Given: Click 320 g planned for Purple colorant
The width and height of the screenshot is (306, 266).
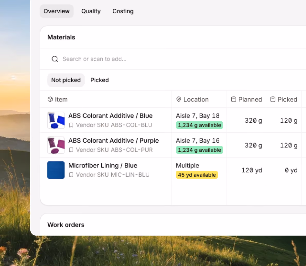Looking at the screenshot, I should pyautogui.click(x=253, y=145).
